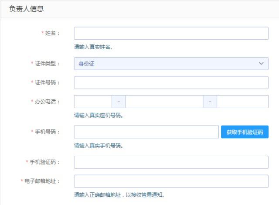Focus the 手机号码 input field

(146, 132)
